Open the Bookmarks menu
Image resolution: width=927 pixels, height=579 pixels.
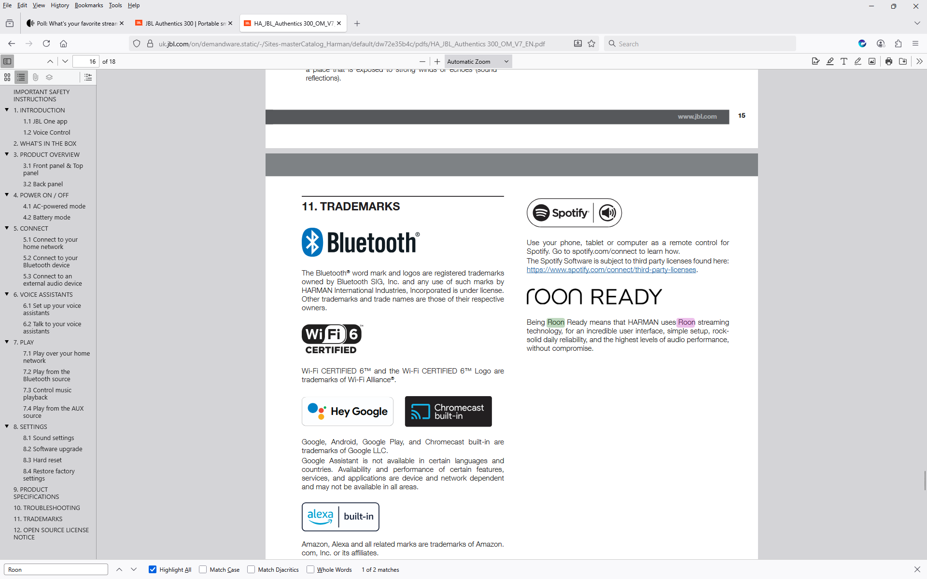(88, 5)
